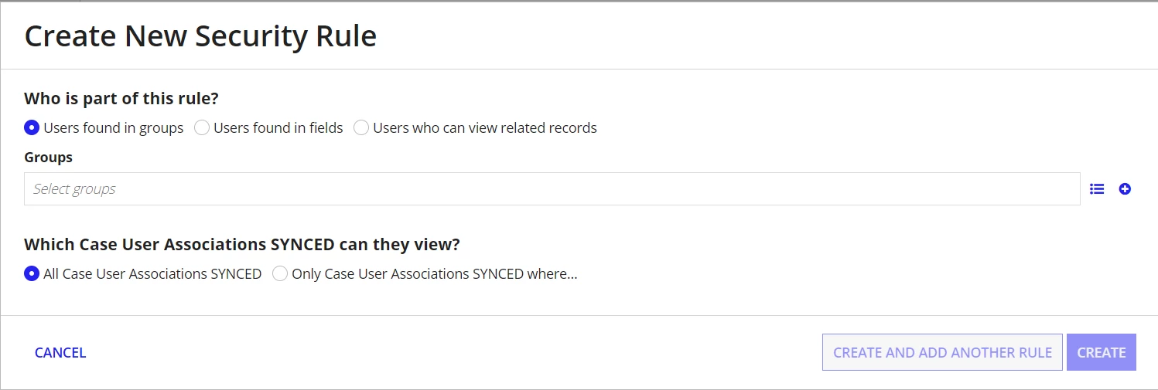Click the 'Only Case User Associations SYNCED where...' label text
1158x390 pixels.
tap(435, 273)
